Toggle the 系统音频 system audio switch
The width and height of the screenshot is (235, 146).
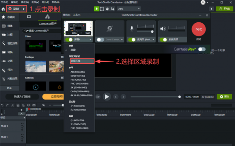click(163, 40)
